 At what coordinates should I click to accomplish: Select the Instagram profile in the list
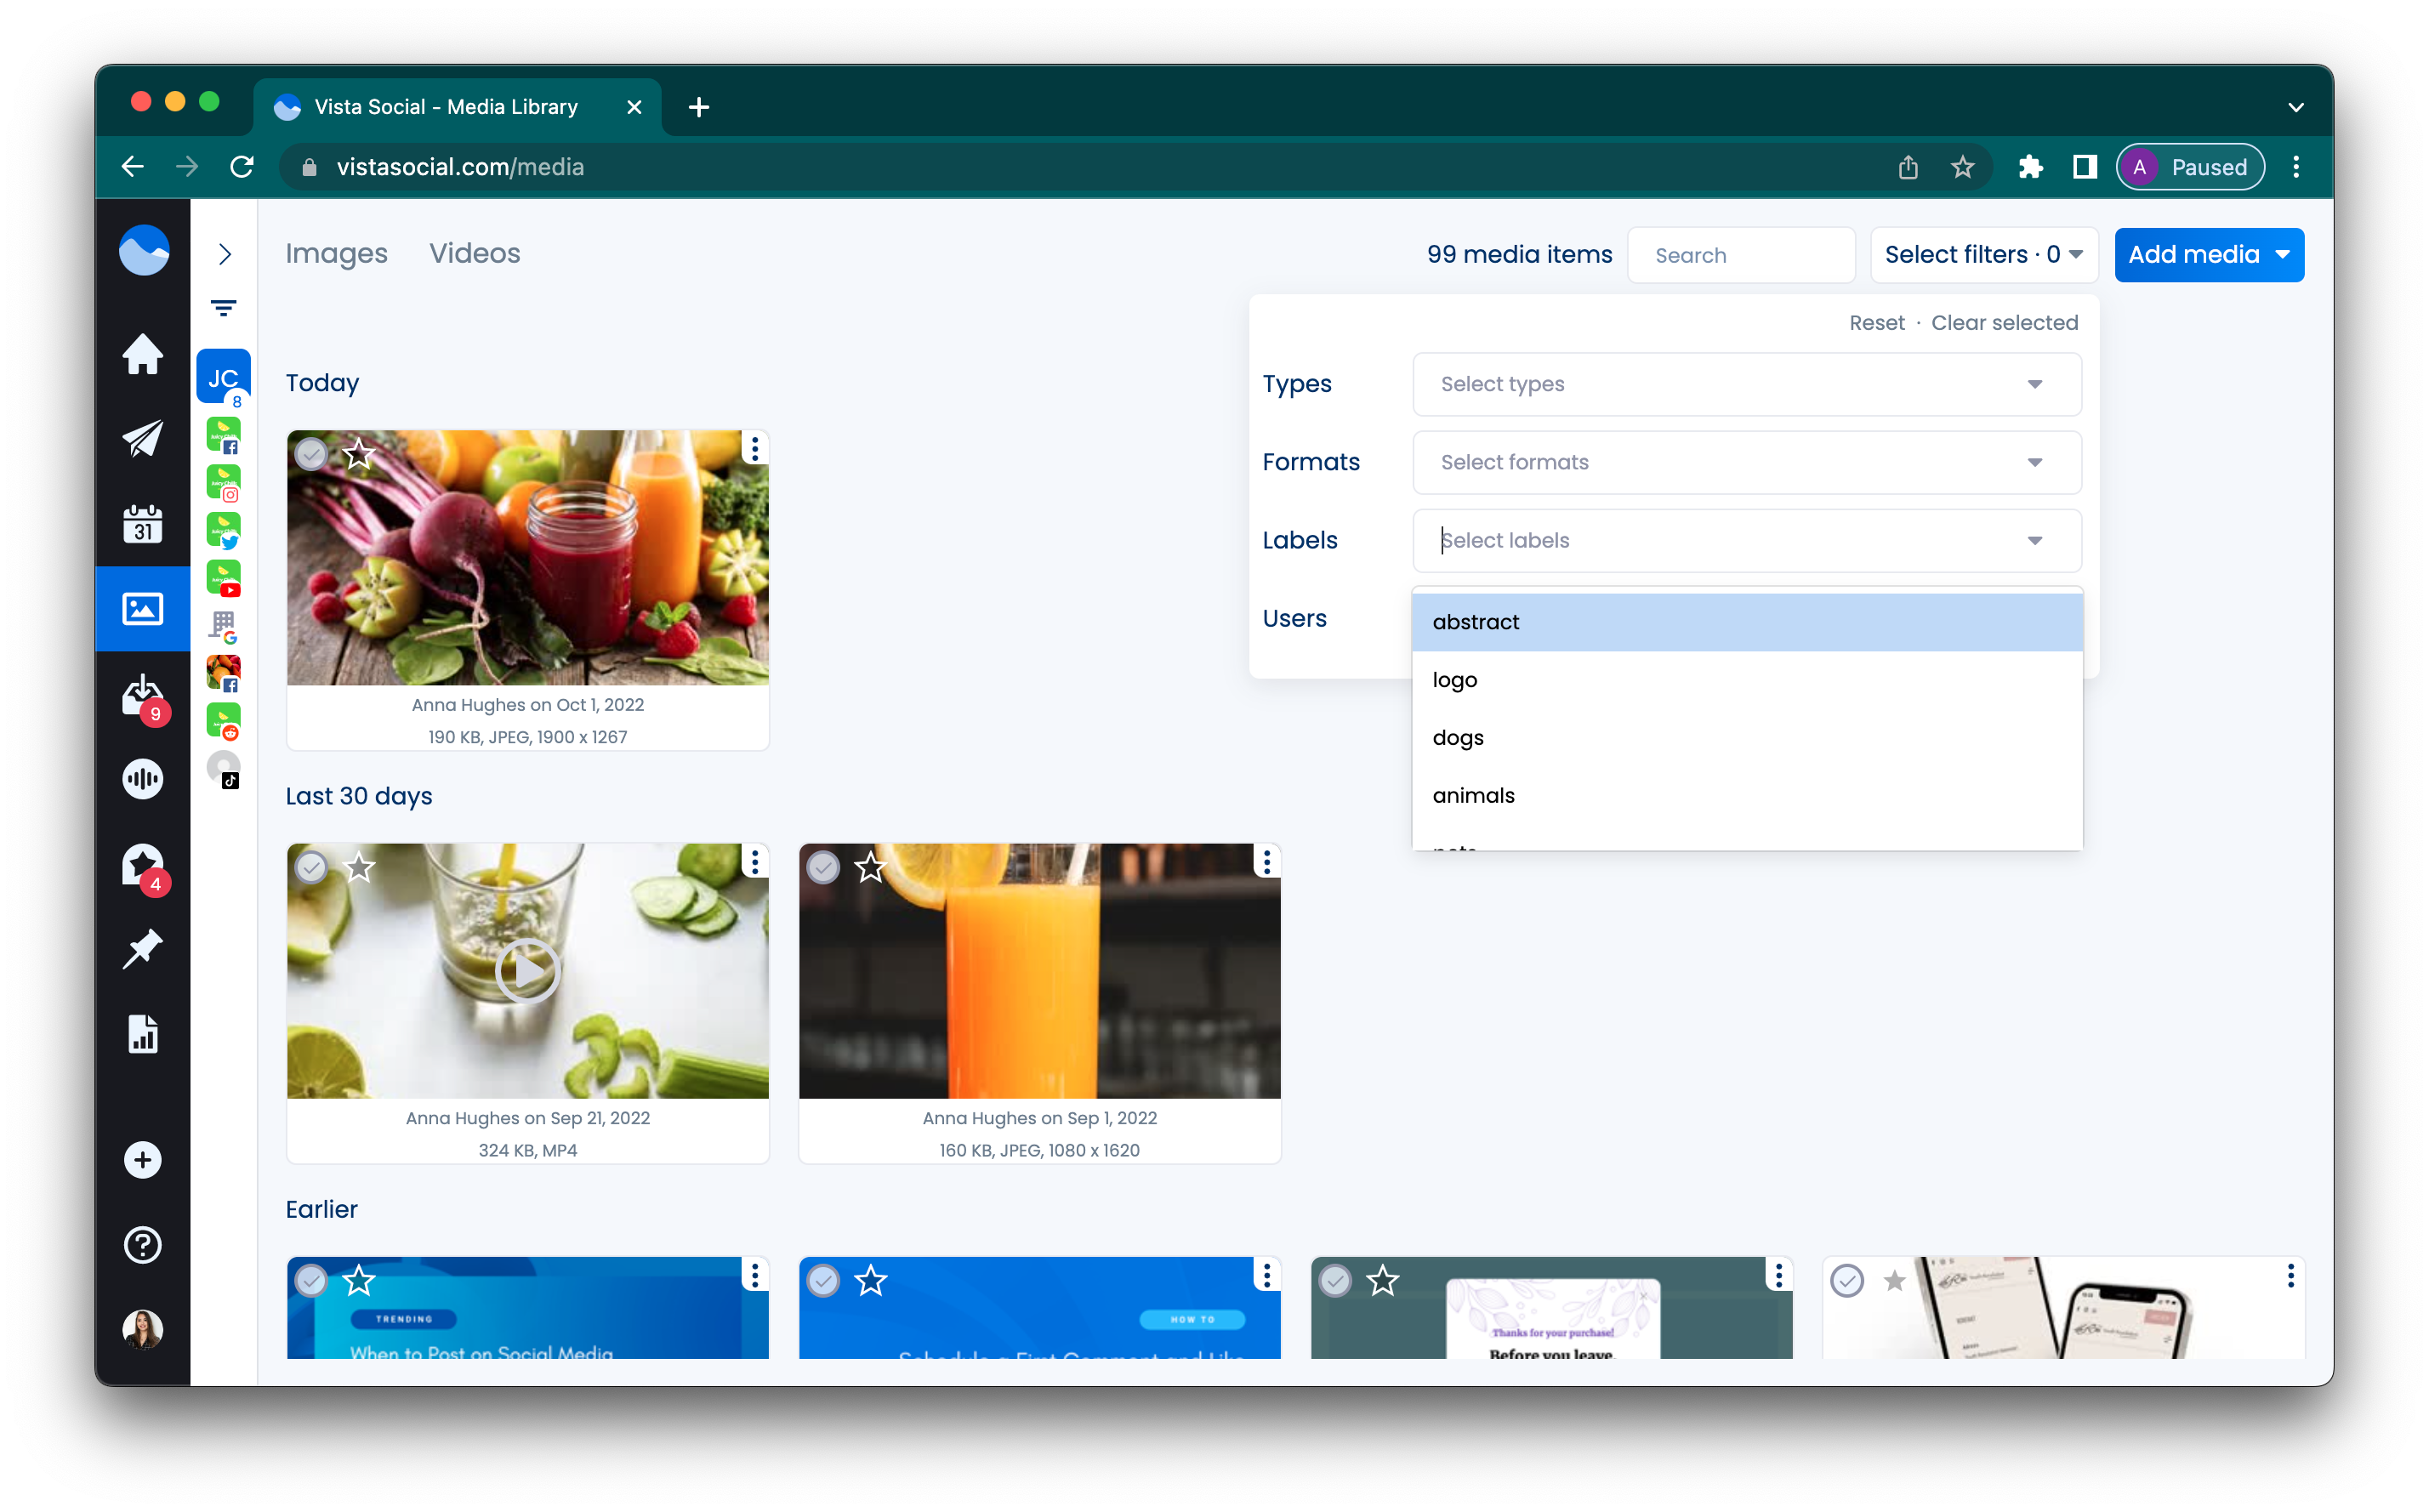coord(224,484)
